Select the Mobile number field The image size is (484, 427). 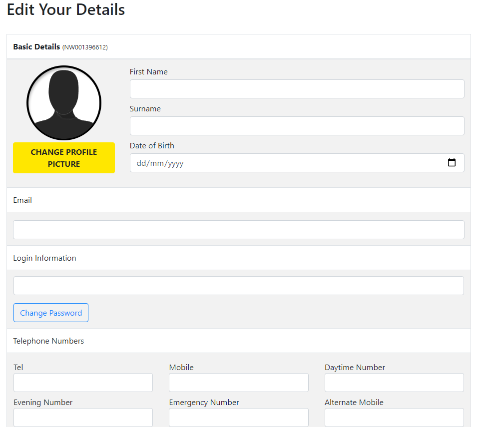point(238,383)
